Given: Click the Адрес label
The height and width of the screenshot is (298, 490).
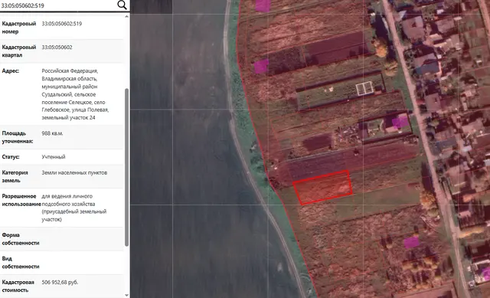Looking at the screenshot, I should coord(11,71).
